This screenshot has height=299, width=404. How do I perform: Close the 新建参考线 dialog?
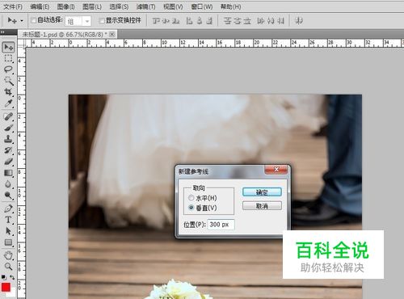tap(276, 170)
